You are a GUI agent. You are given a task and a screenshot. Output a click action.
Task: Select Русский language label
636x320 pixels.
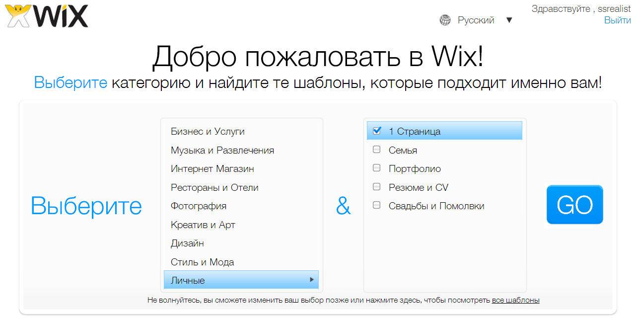tap(476, 20)
